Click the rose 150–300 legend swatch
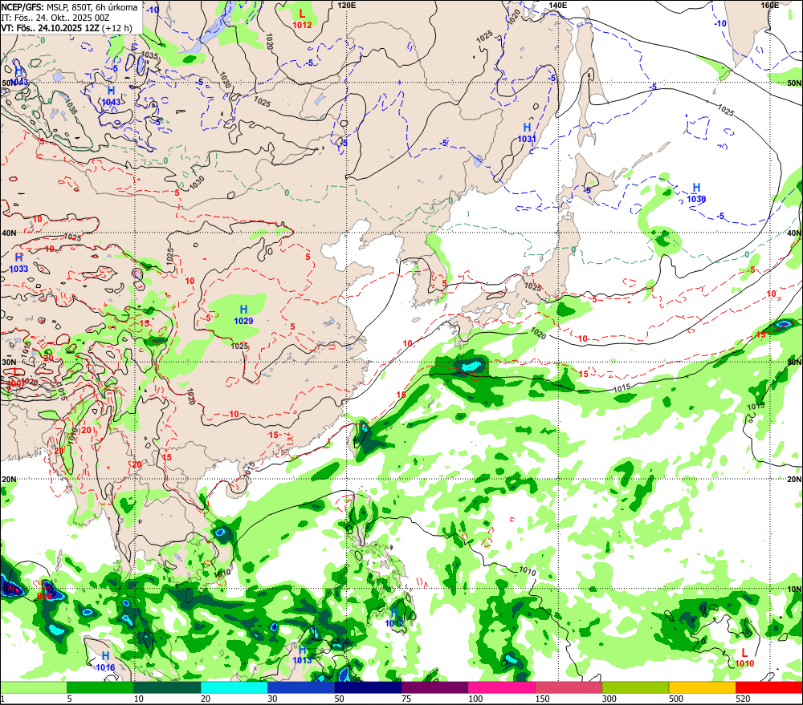The height and width of the screenshot is (705, 803). (x=569, y=687)
